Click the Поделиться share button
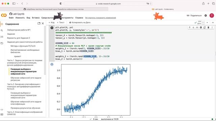Screen dimensions: 216x121 [x=194, y=15]
